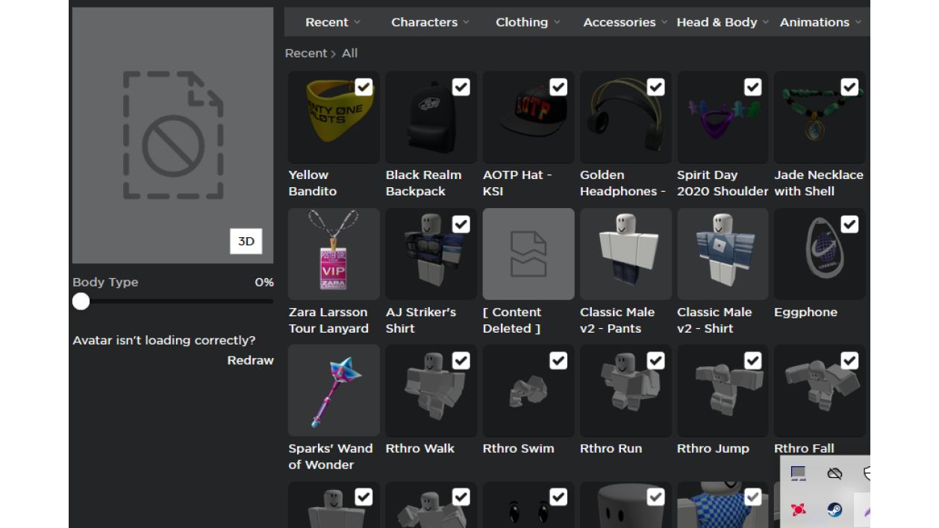
Task: Choose the Jade Necklace with Shell image
Action: click(x=820, y=117)
